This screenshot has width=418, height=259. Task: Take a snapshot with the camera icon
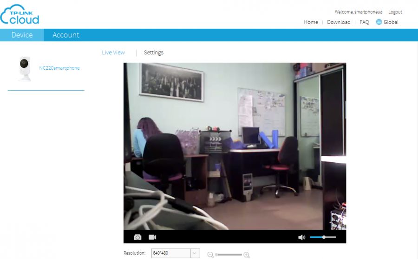click(137, 237)
